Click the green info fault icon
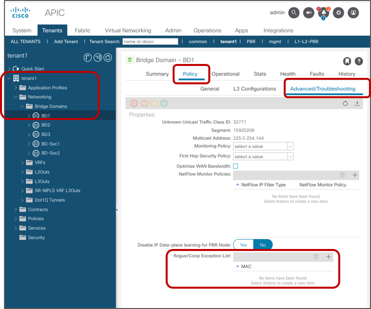 [164, 103]
